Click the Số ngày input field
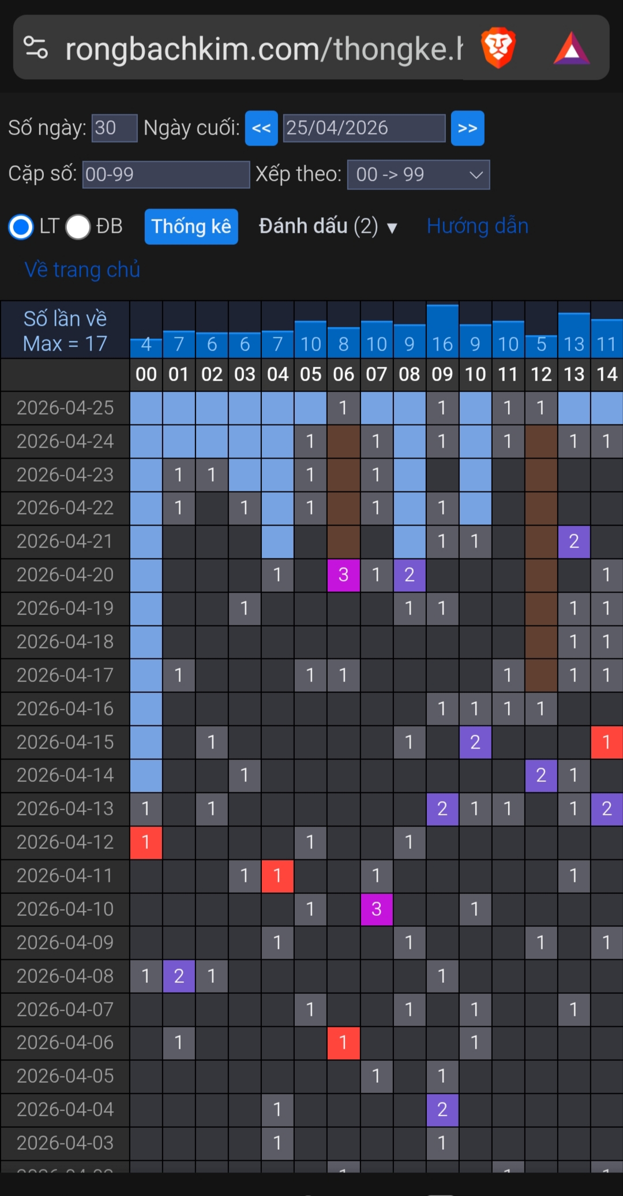The image size is (623, 1196). click(114, 128)
